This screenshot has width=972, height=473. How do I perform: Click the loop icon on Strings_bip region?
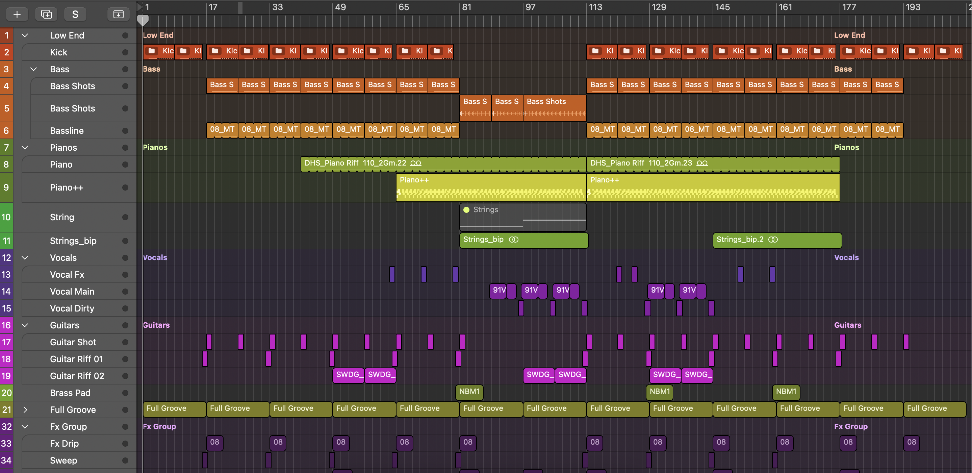coord(514,240)
